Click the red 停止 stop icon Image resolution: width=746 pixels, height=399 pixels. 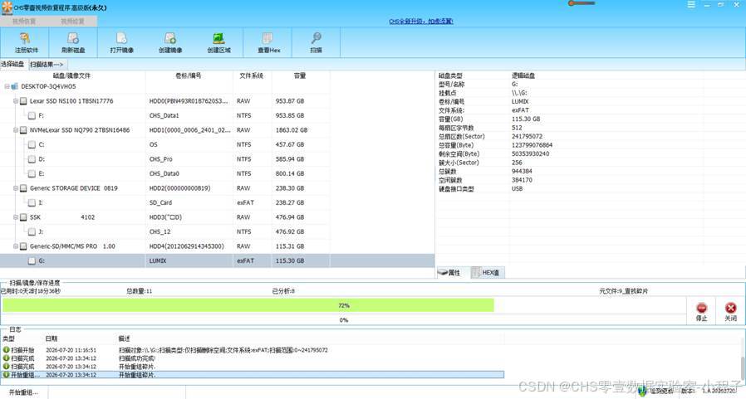pyautogui.click(x=701, y=307)
